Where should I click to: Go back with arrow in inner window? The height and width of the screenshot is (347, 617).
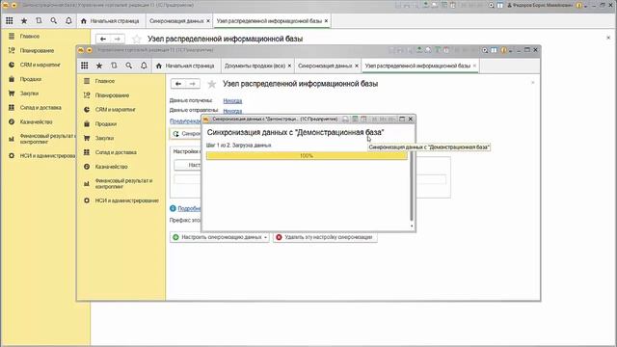(x=178, y=84)
